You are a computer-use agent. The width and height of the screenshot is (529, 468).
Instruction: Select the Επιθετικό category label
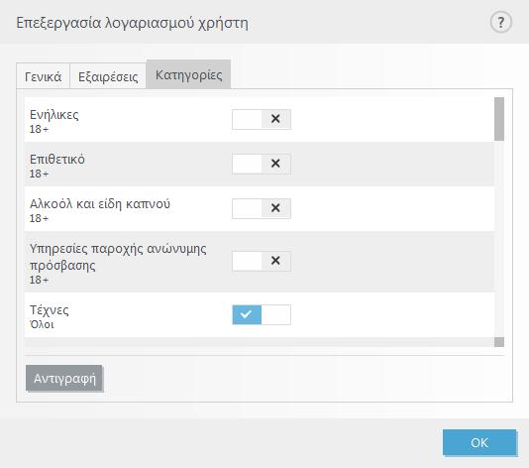pos(57,159)
